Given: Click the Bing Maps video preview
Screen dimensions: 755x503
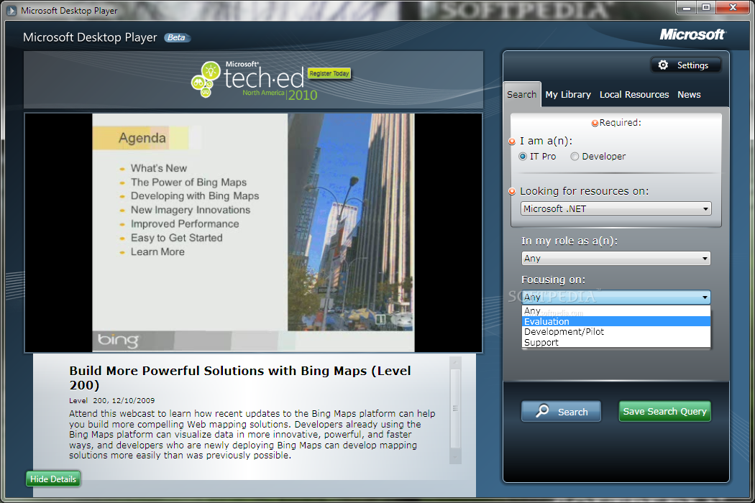Looking at the screenshot, I should coord(253,233).
